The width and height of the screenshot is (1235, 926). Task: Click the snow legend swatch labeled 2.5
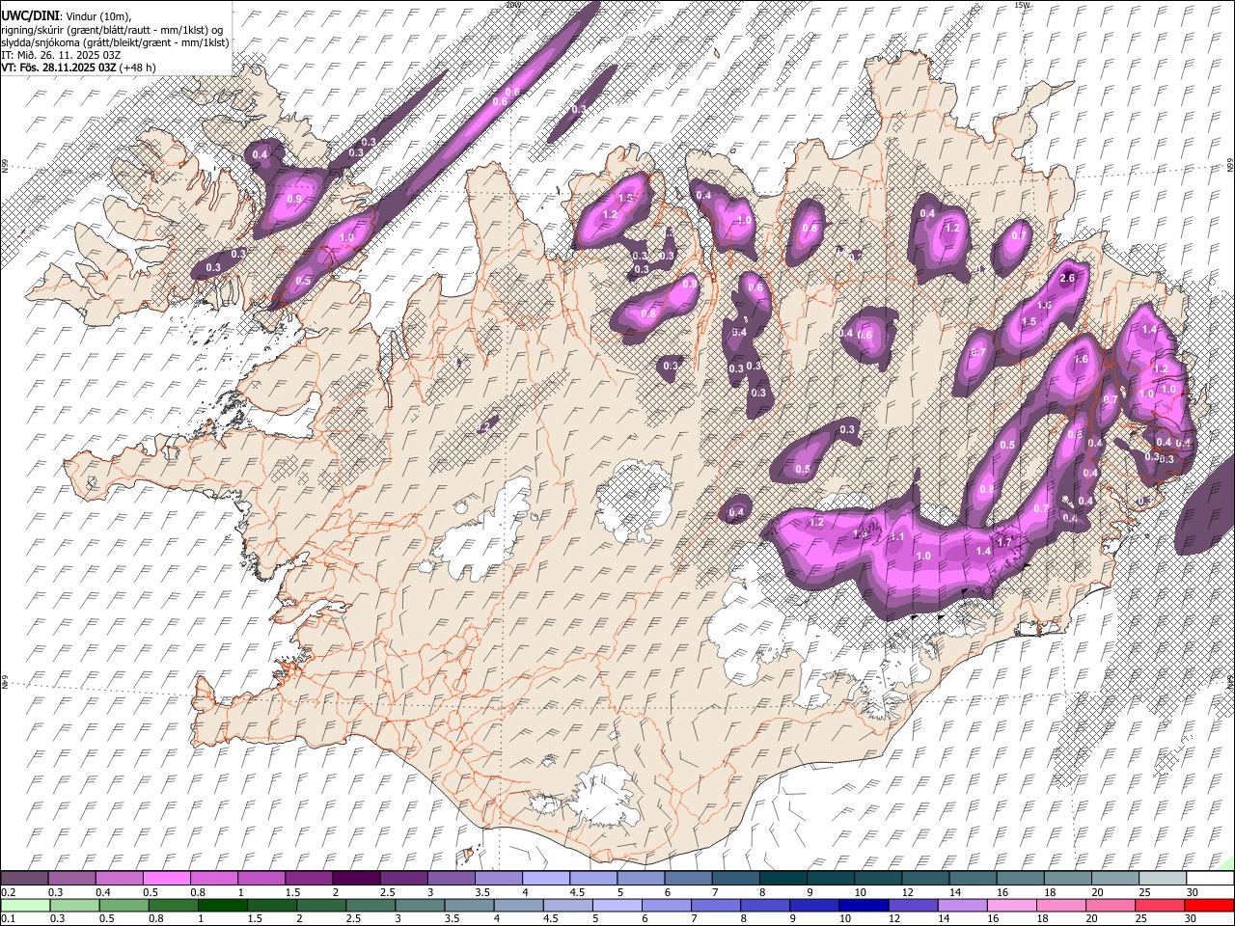coord(403,878)
